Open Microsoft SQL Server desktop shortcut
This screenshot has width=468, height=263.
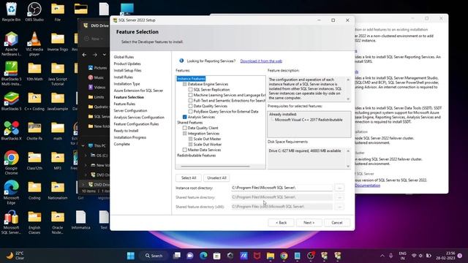click(x=11, y=222)
